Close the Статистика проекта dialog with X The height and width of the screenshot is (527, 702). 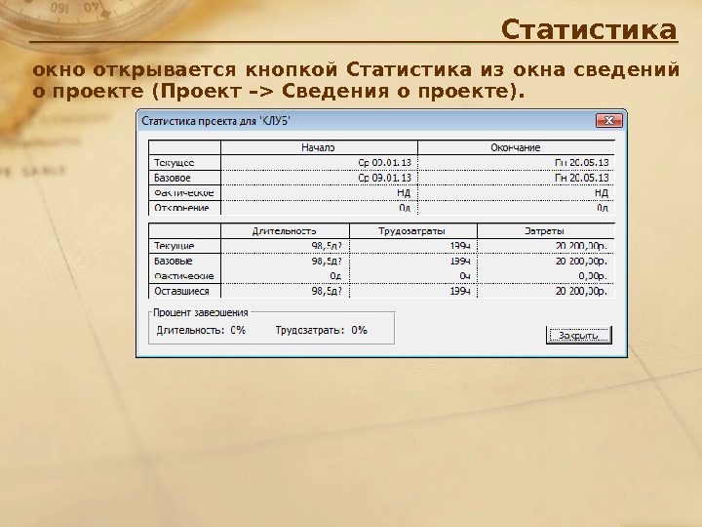click(x=608, y=121)
